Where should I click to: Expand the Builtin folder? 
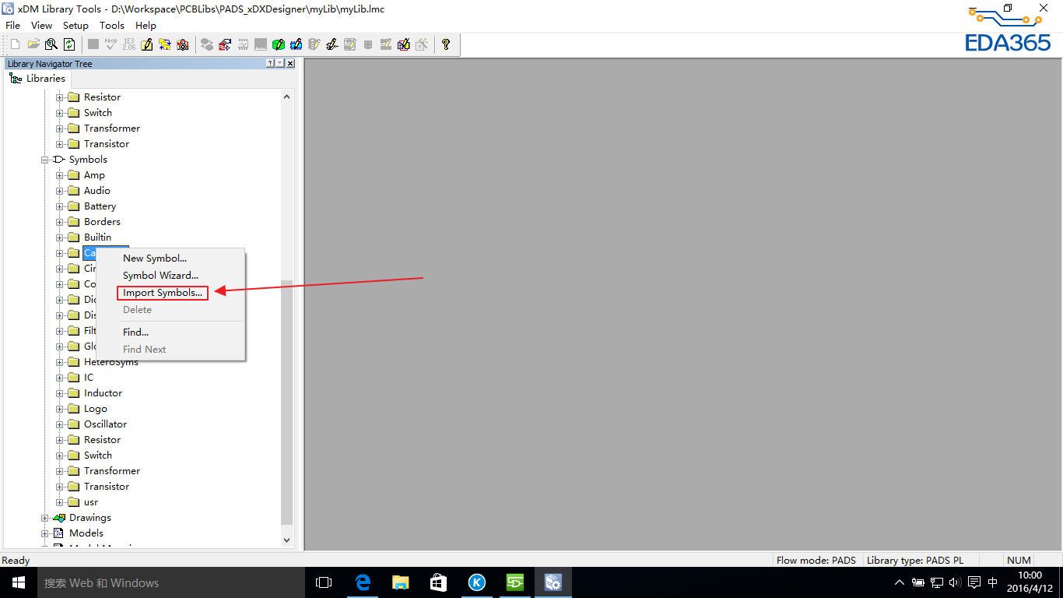(x=60, y=237)
